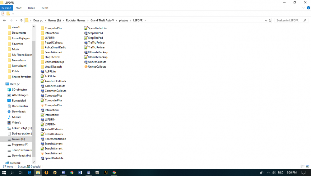Select the VocalDispatch folder icon
The image size is (311, 176).
click(x=42, y=67)
